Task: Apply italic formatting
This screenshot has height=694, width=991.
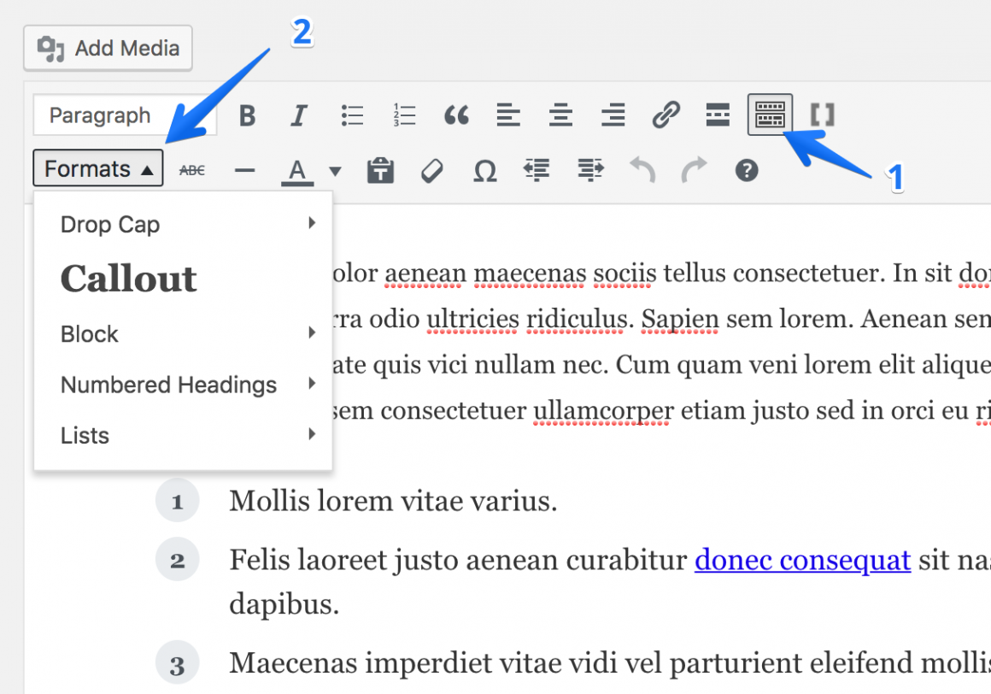Action: click(x=298, y=115)
